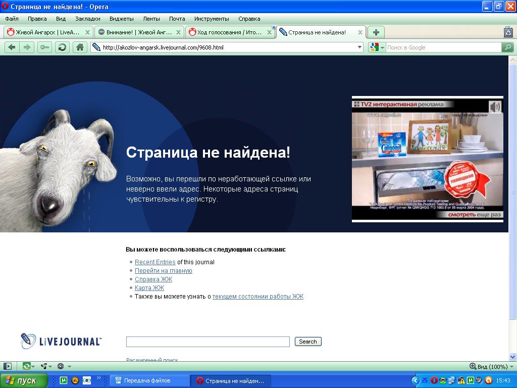
Task: Open the Windows пуск start button
Action: pyautogui.click(x=24, y=380)
